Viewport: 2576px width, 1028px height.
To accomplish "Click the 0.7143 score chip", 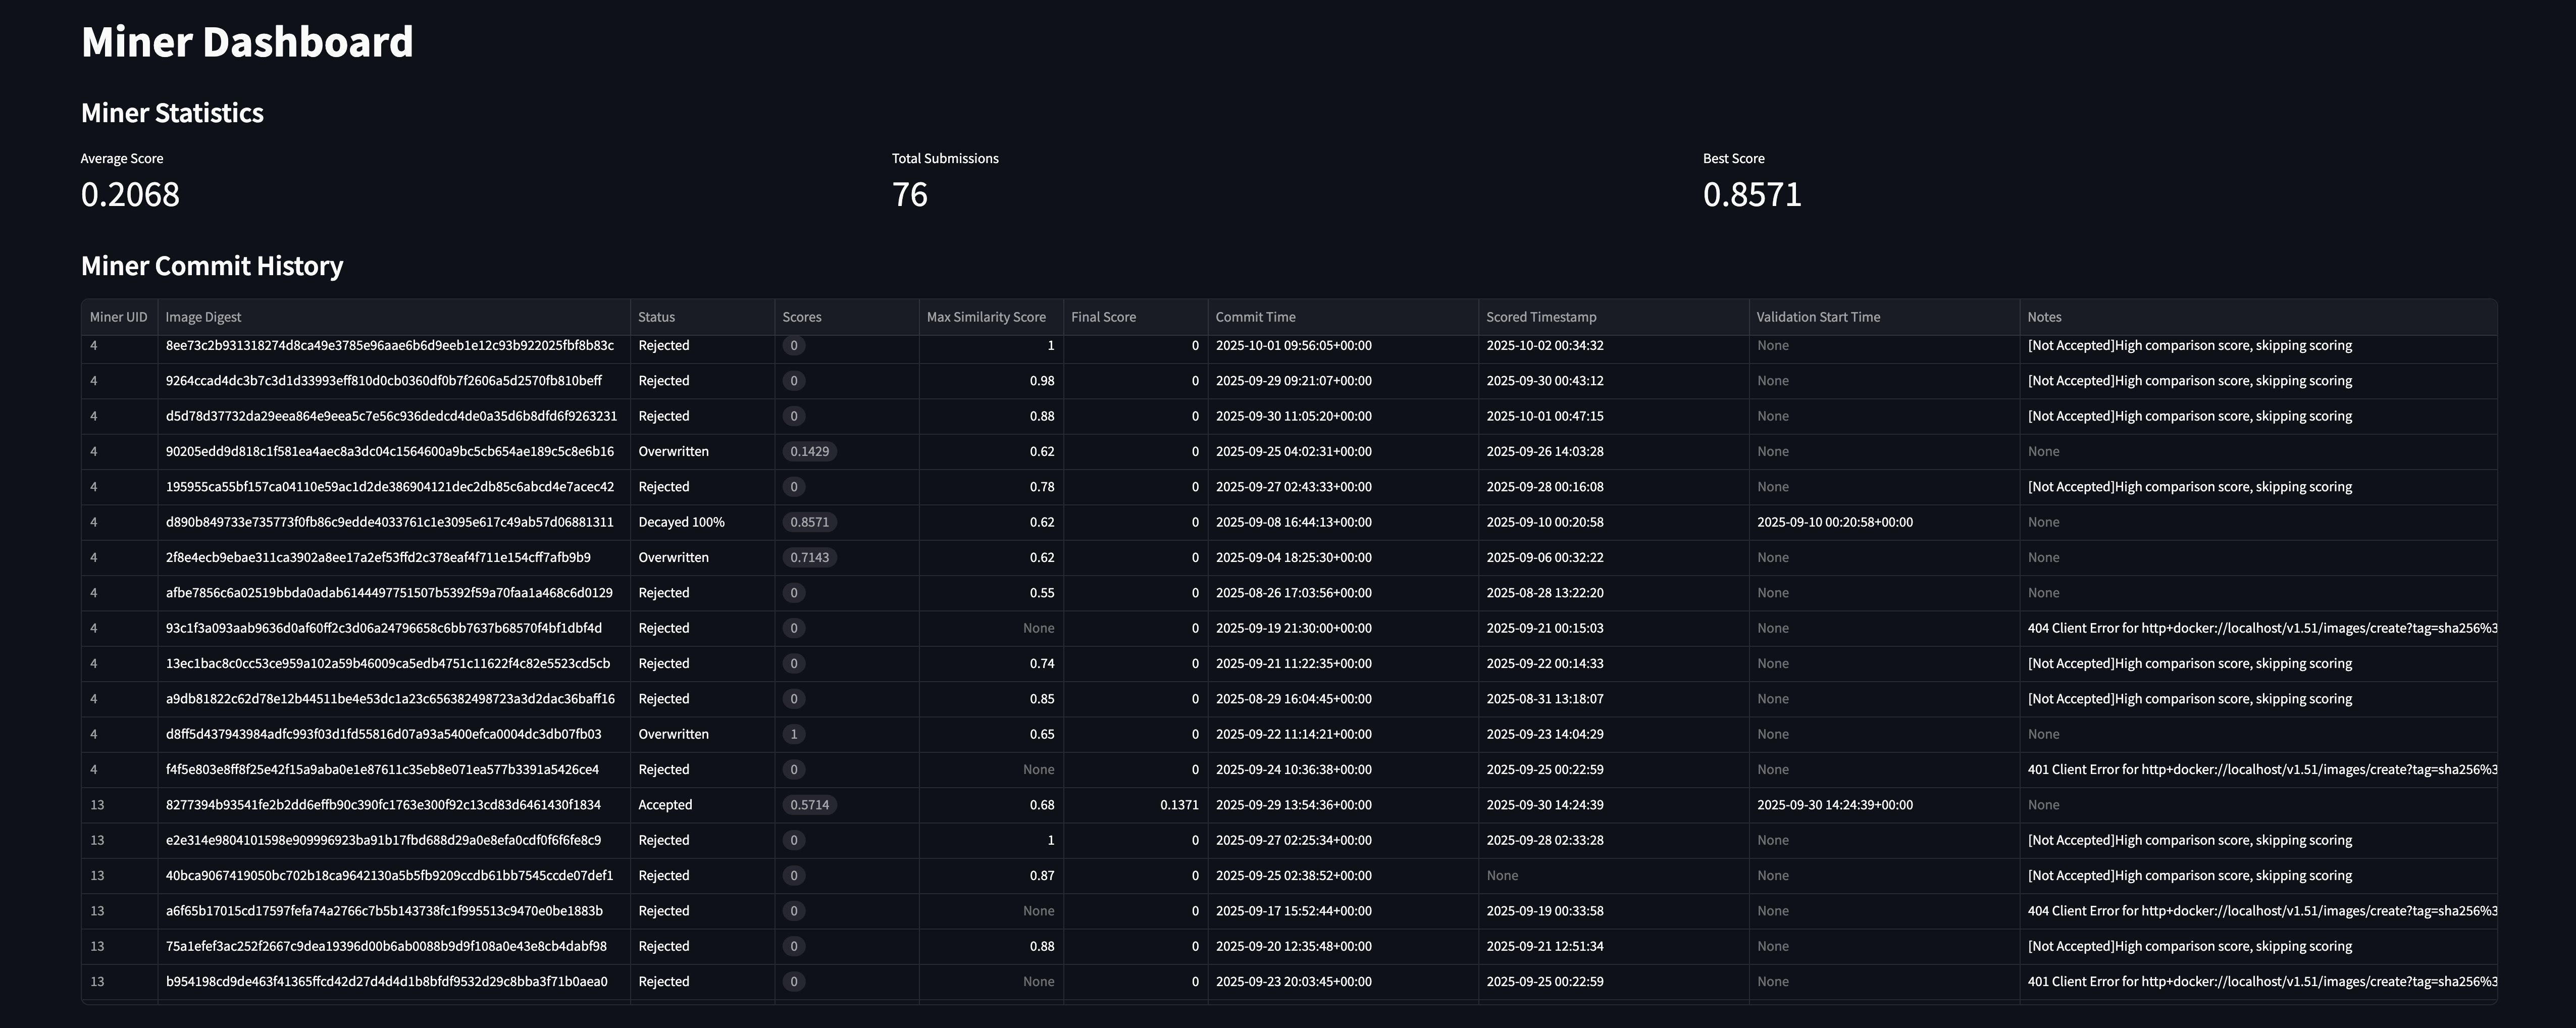I will 809,558.
